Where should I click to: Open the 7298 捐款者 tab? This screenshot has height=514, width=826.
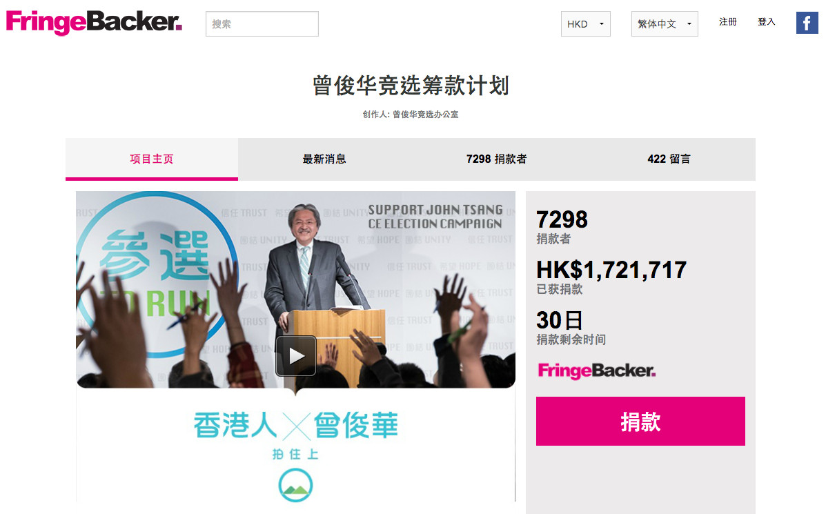point(496,159)
